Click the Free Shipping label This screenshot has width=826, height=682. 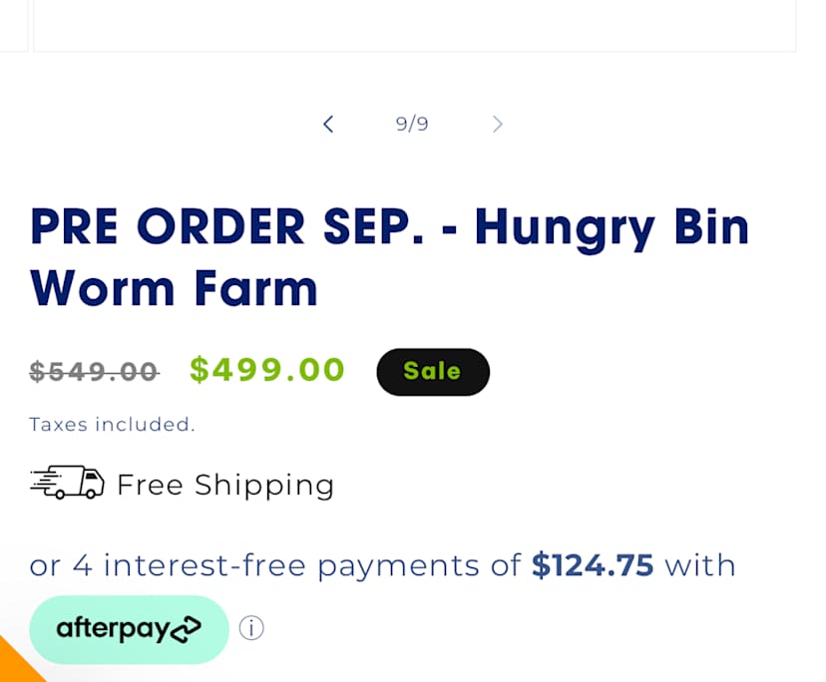(225, 485)
